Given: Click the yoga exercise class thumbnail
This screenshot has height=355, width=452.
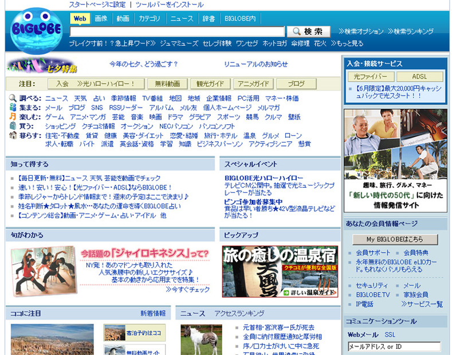Looking at the screenshot, I should point(44,271).
